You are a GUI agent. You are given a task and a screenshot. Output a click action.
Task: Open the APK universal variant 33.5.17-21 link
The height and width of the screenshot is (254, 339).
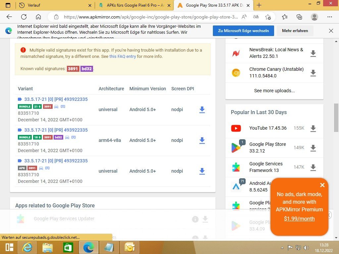point(56,161)
